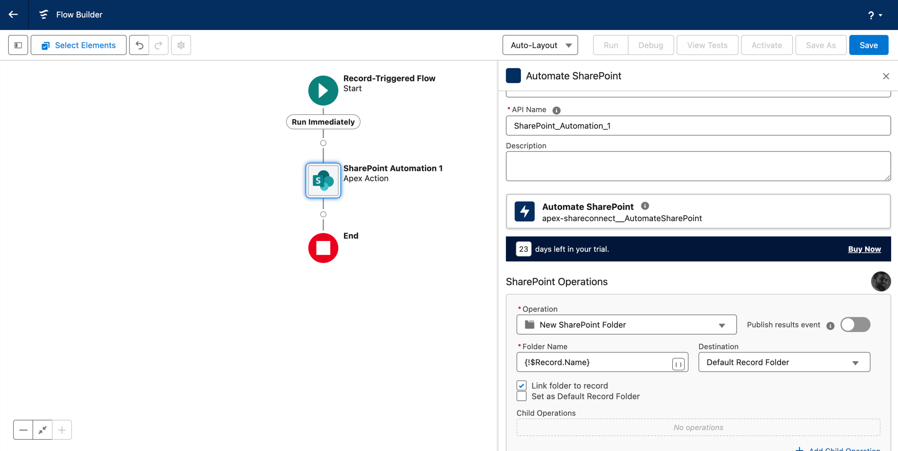
Task: Add element above SharePoint Automation 1
Action: (x=323, y=143)
